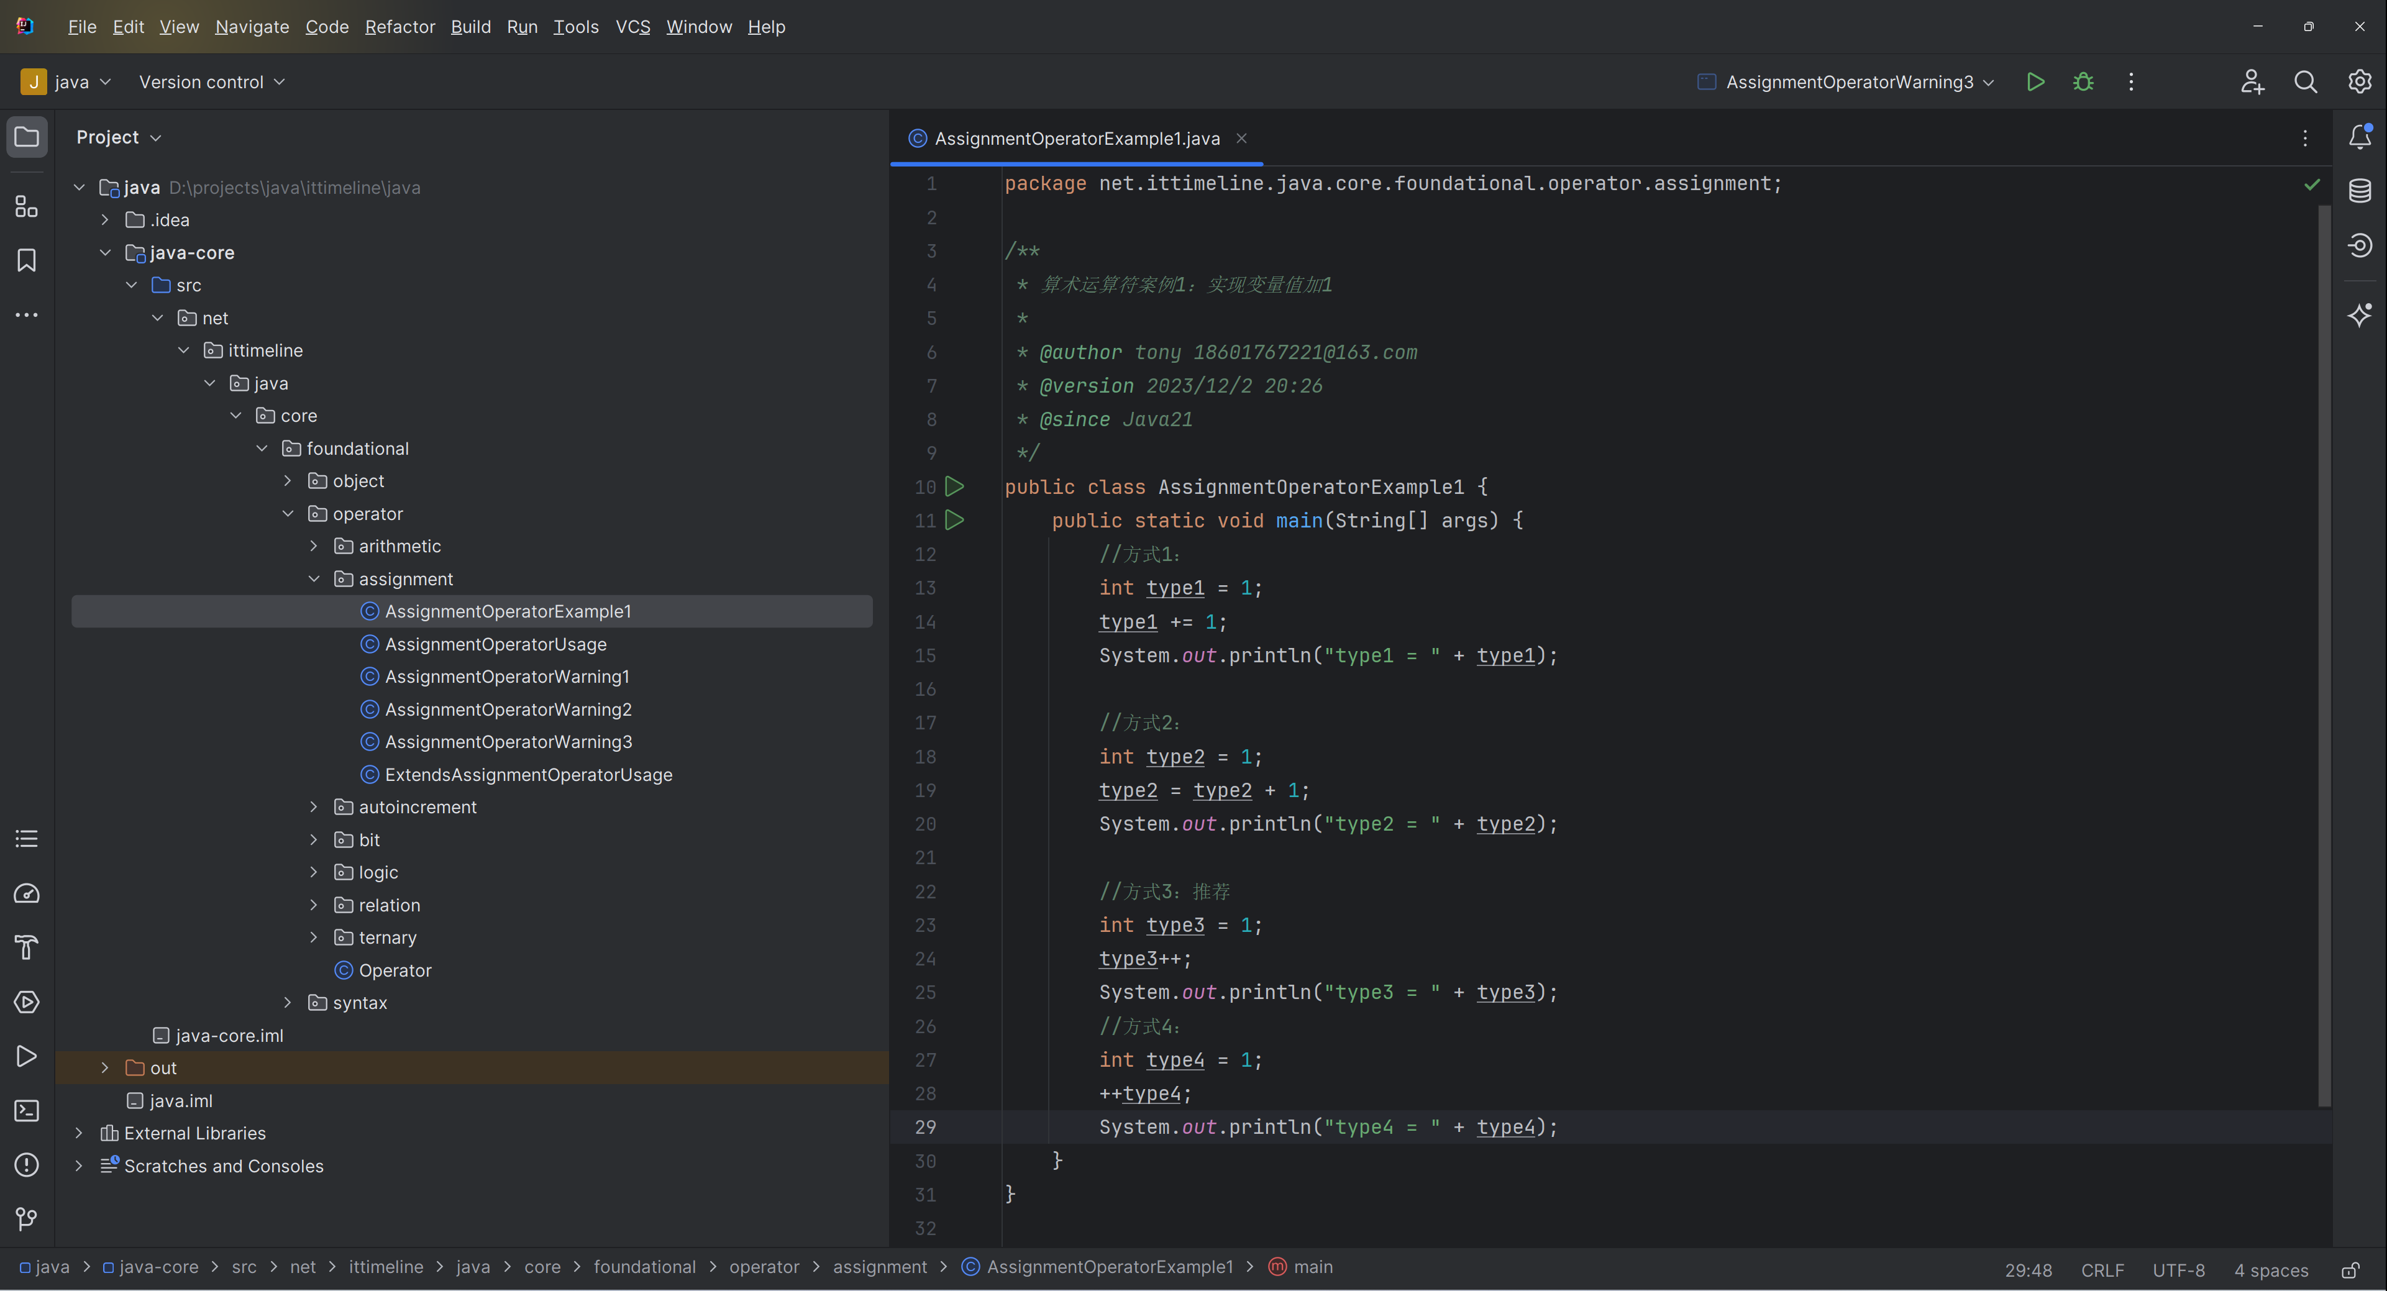Open IDE settings gear
Viewport: 2387px width, 1291px height.
(x=2359, y=81)
